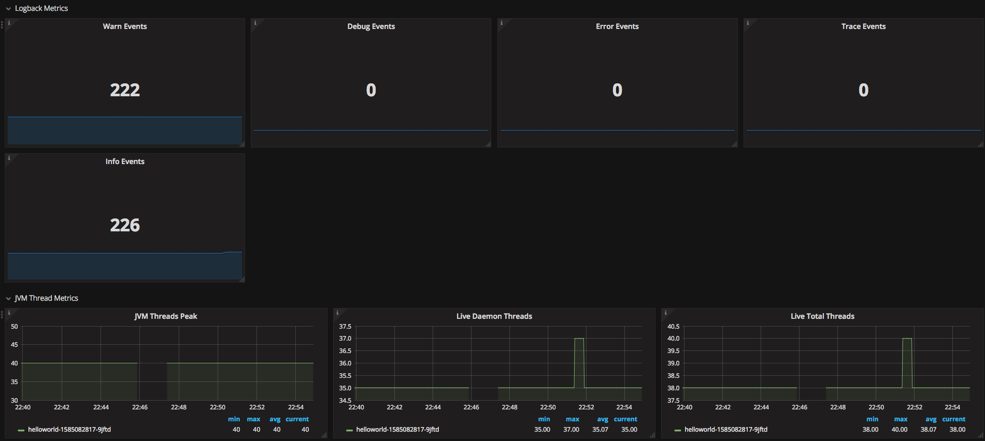Open the info icon on Warn Events panel
The height and width of the screenshot is (441, 985).
tap(9, 23)
